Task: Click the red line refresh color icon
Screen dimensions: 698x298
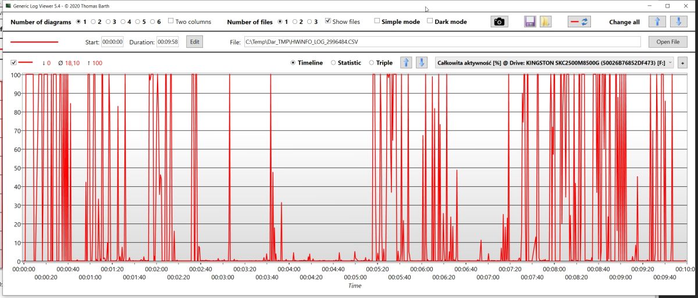Action: tap(579, 22)
